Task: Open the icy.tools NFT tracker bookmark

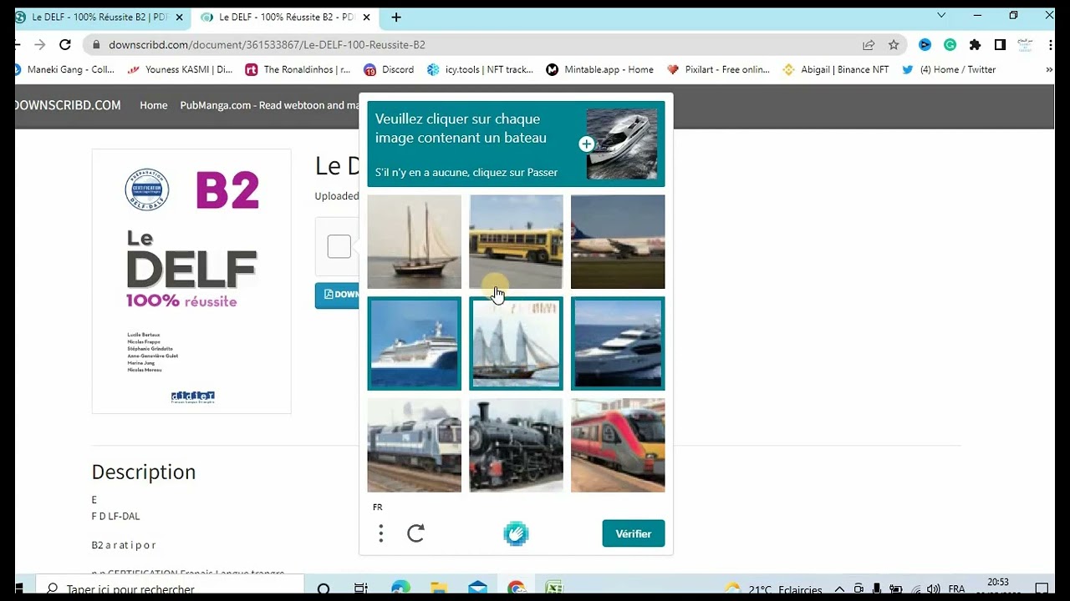Action: pos(480,70)
